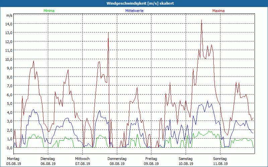Click the 05.08.19 date label
Screen dimensions: 268x167
pos(14,164)
